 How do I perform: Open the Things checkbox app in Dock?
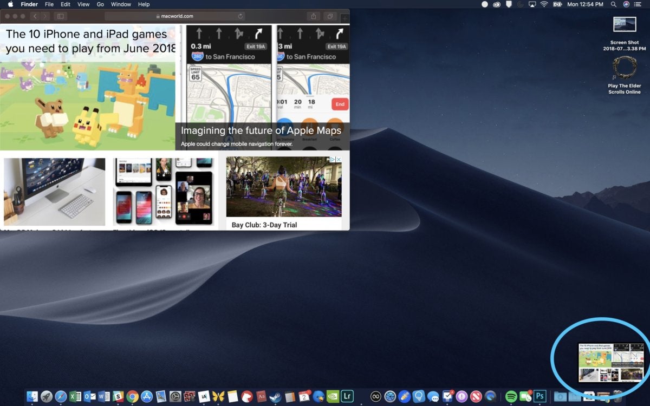(447, 397)
